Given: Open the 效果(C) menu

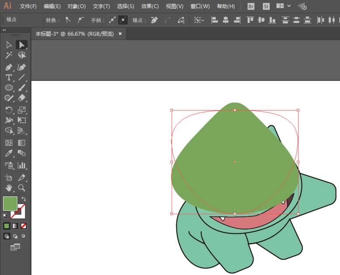Looking at the screenshot, I should pyautogui.click(x=150, y=6).
